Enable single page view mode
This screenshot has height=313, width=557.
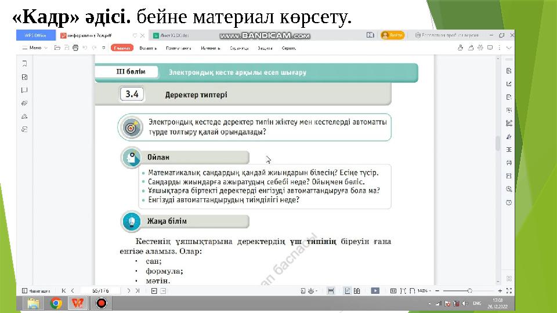click(x=348, y=291)
